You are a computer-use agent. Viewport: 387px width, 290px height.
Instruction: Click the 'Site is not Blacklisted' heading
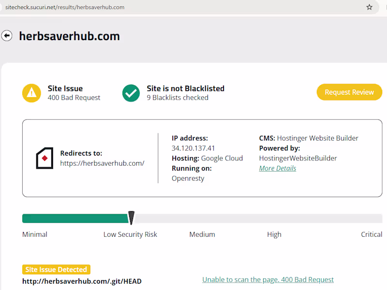pos(185,88)
